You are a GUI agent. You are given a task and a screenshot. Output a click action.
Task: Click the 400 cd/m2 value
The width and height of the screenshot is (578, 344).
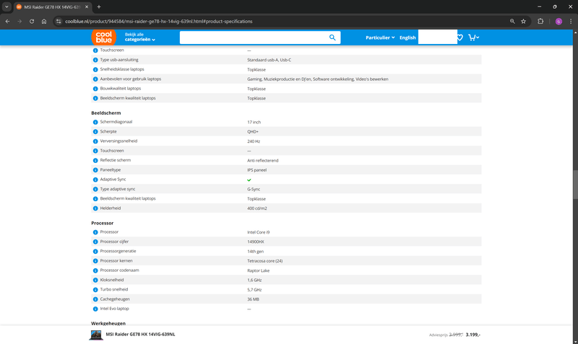pos(257,208)
